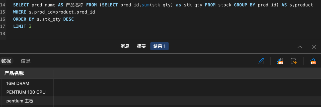Close the result panel with X
321x107 pixels.
(x=314, y=47)
